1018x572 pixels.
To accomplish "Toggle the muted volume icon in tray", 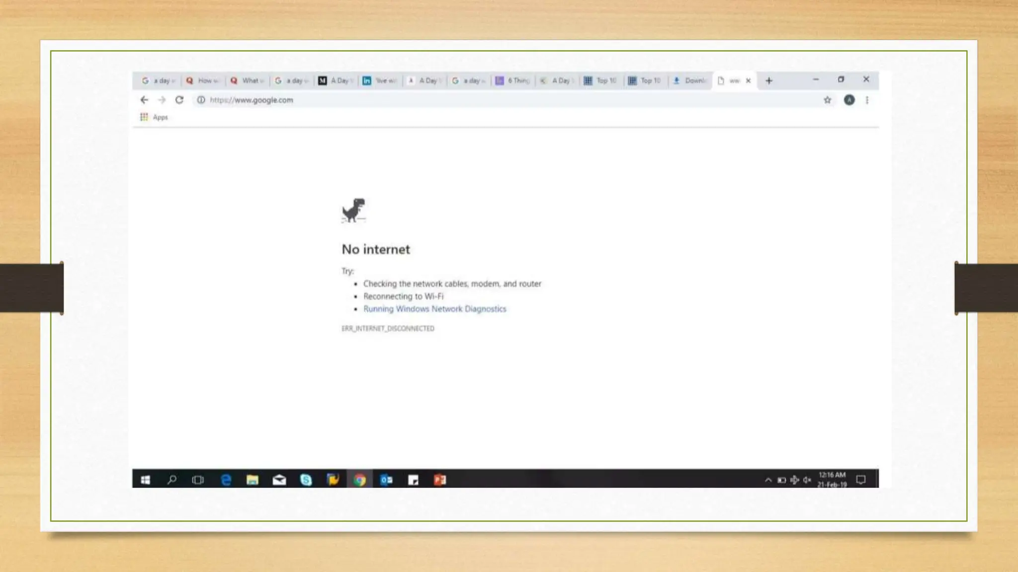I will point(807,480).
